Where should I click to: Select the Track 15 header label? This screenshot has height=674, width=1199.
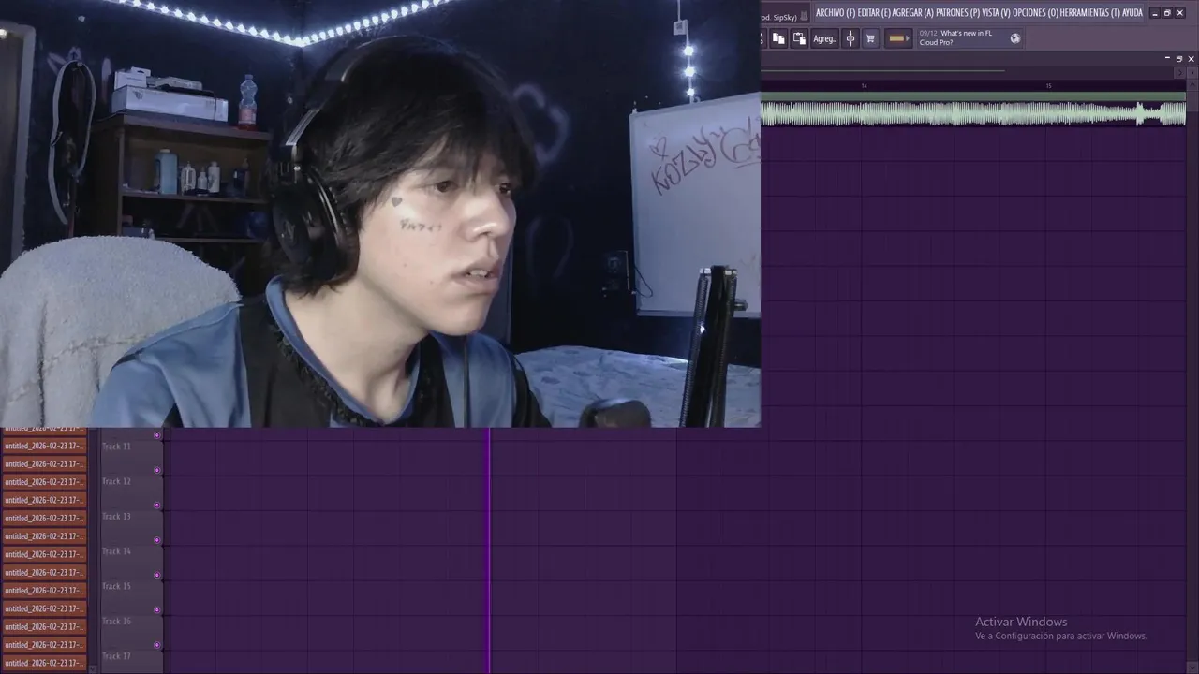(116, 586)
